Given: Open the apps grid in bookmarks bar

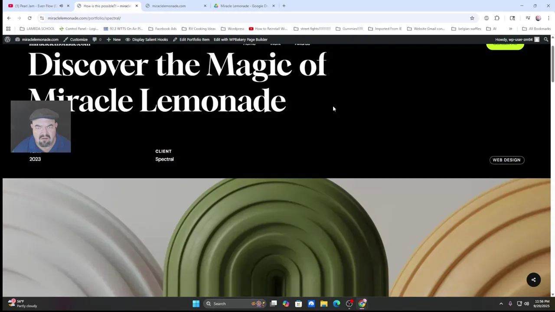Looking at the screenshot, I should tap(8, 29).
